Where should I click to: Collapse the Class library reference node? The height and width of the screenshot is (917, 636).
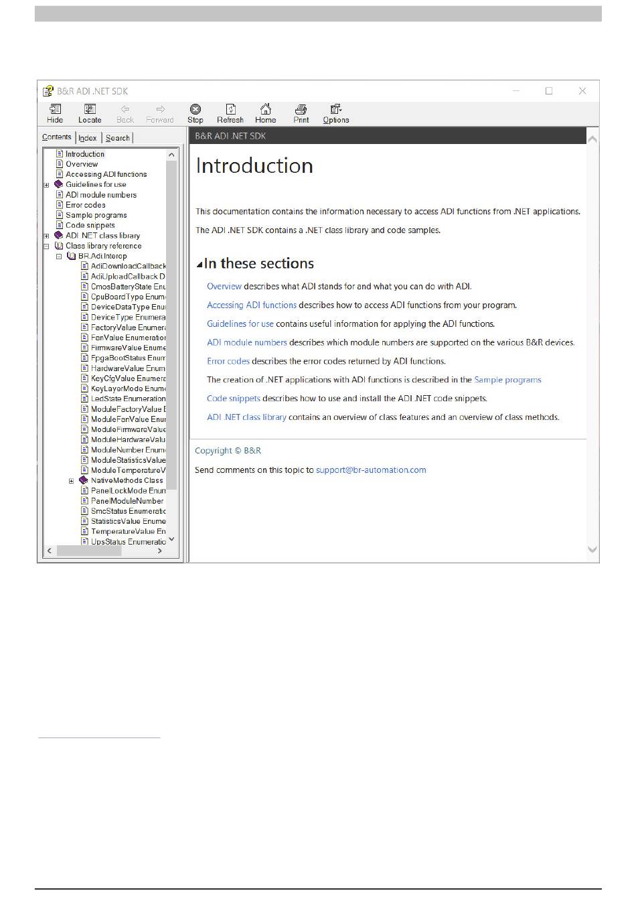coord(46,246)
